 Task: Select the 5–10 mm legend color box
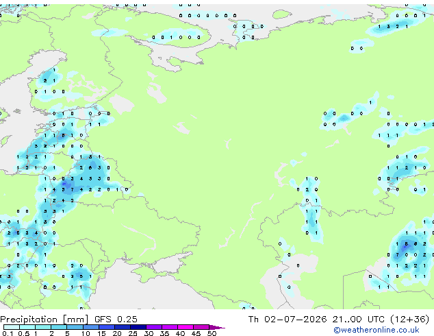point(75,327)
